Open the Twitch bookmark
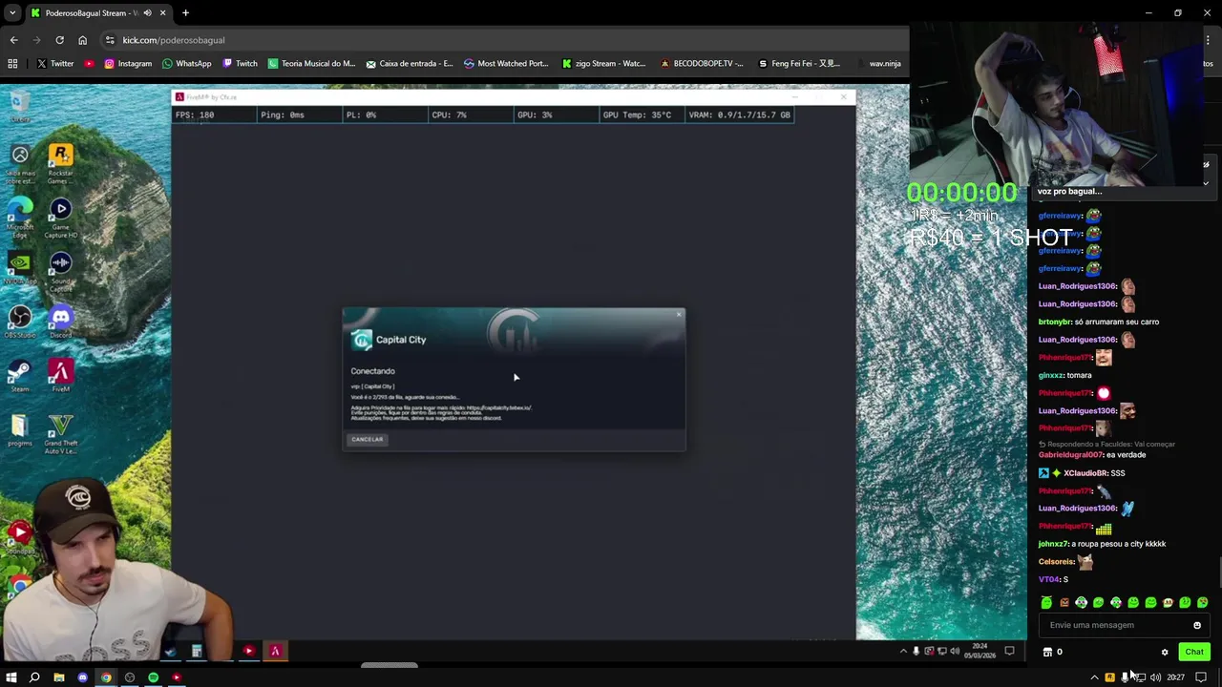Image resolution: width=1222 pixels, height=687 pixels. pyautogui.click(x=240, y=64)
